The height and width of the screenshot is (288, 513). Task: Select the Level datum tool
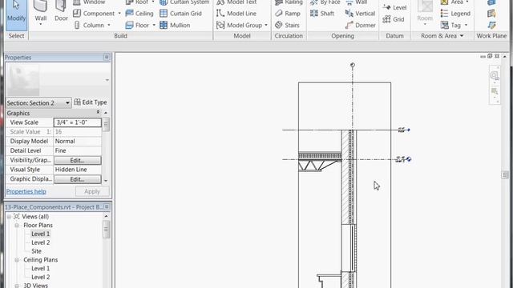point(394,7)
